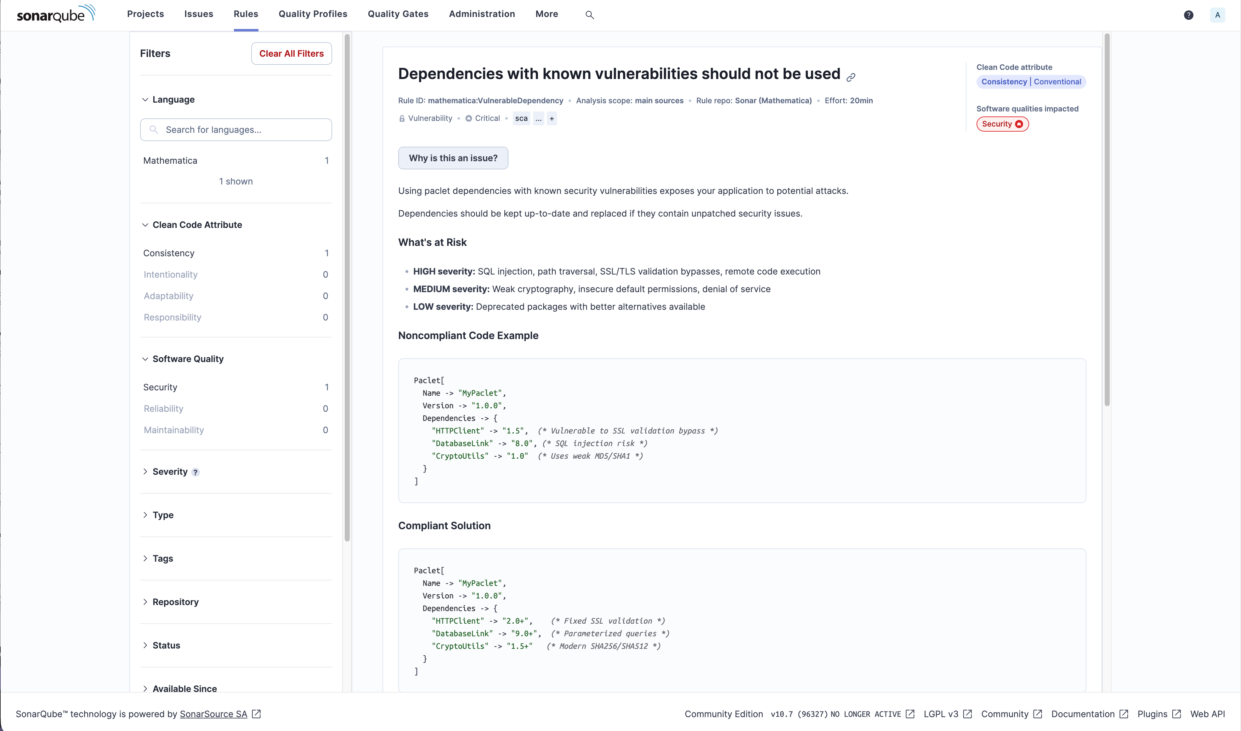Add a tag with the plus icon
The image size is (1241, 731).
pyautogui.click(x=552, y=118)
